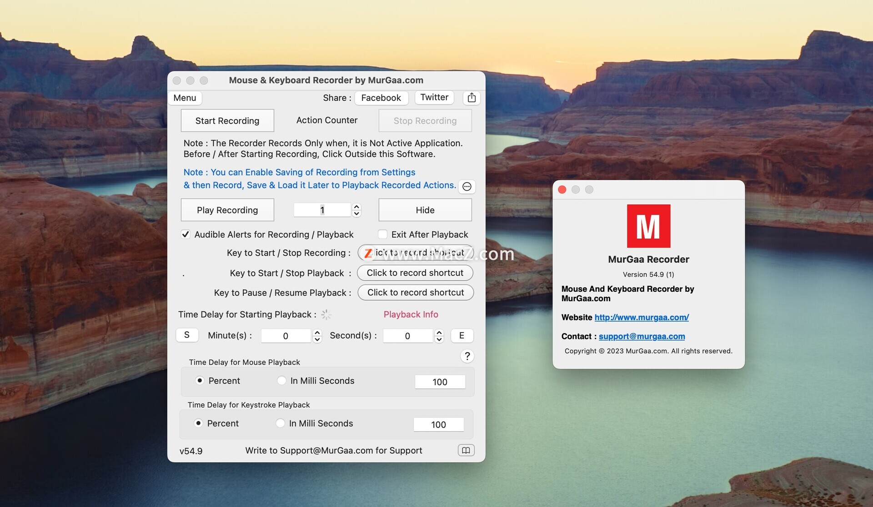Open the Menu button
Viewport: 873px width, 507px height.
[x=185, y=98]
